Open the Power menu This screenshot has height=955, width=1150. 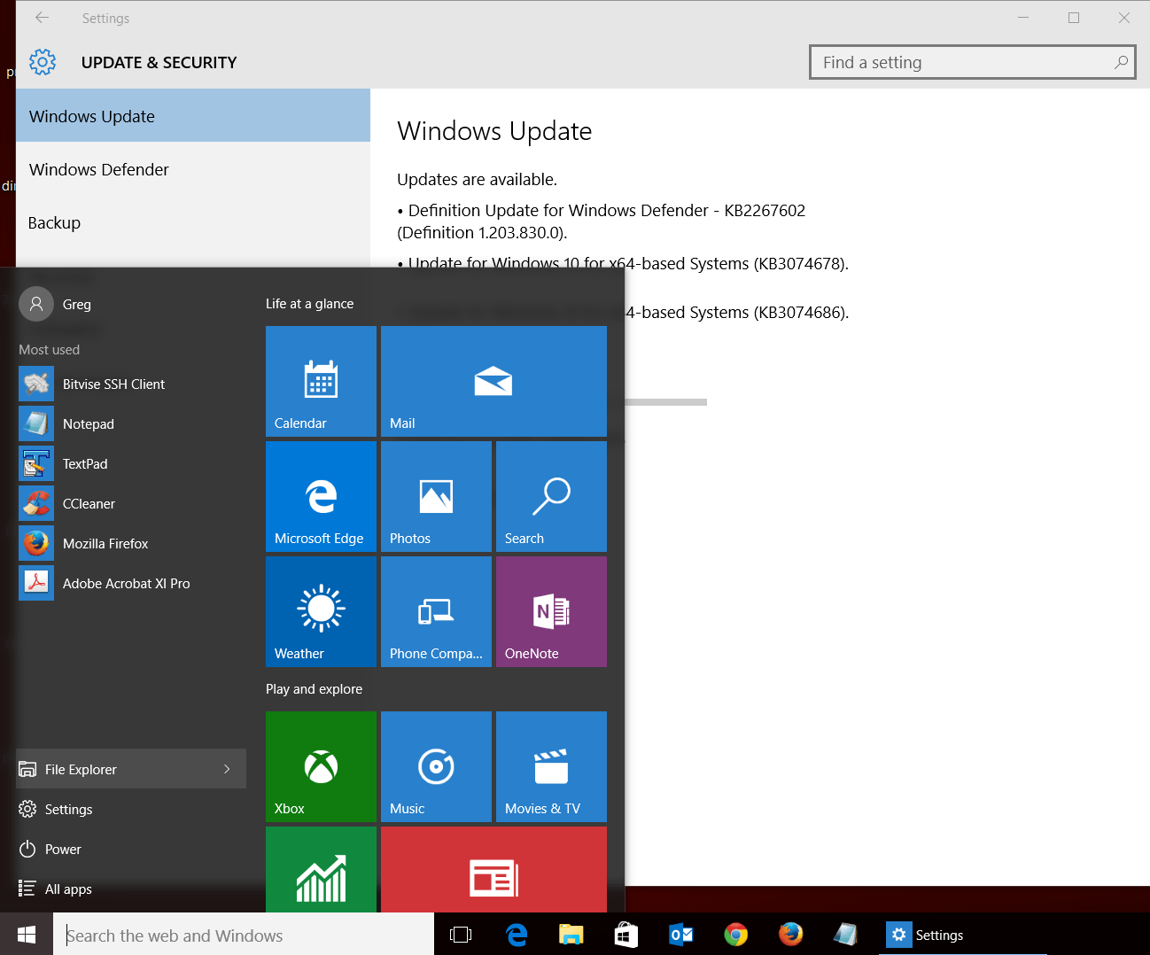[60, 849]
